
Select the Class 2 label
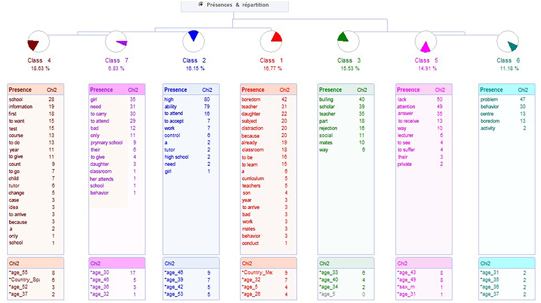pos(194,60)
